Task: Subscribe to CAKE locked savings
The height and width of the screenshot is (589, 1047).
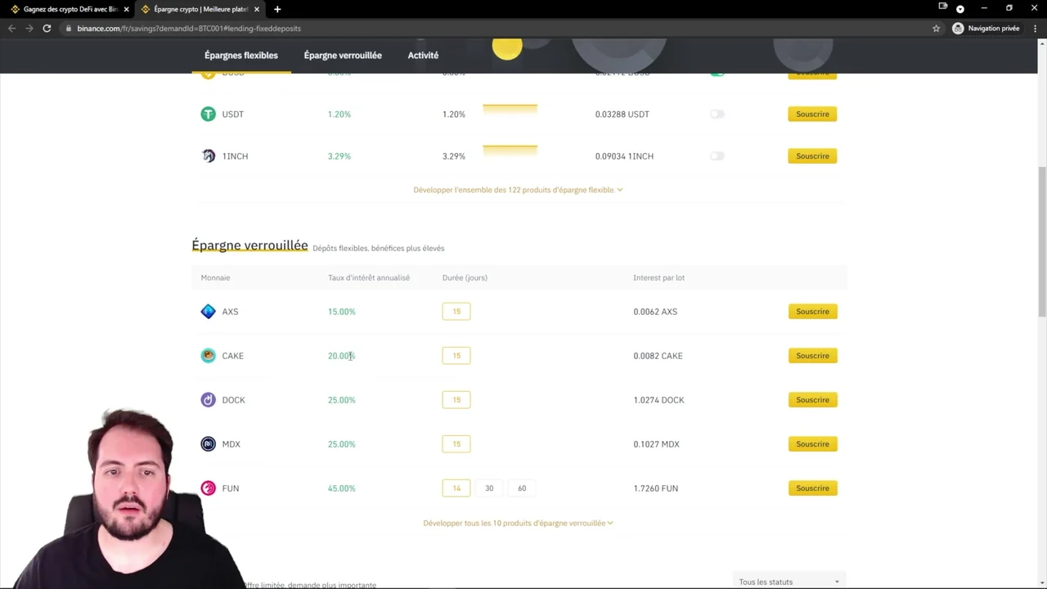Action: tap(812, 355)
